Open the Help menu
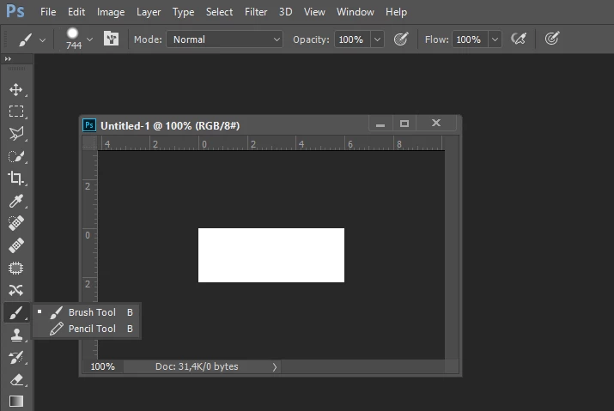This screenshot has height=411, width=614. 396,12
